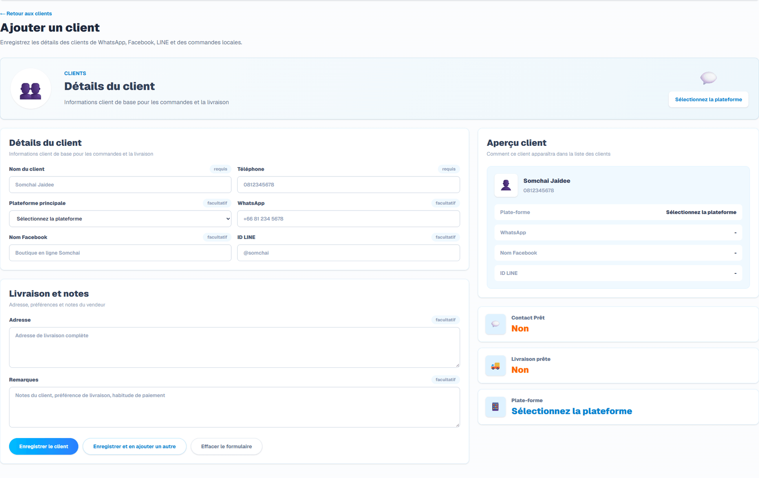The width and height of the screenshot is (759, 478).
Task: Click the Livraison prête 'Non' status
Action: (520, 370)
